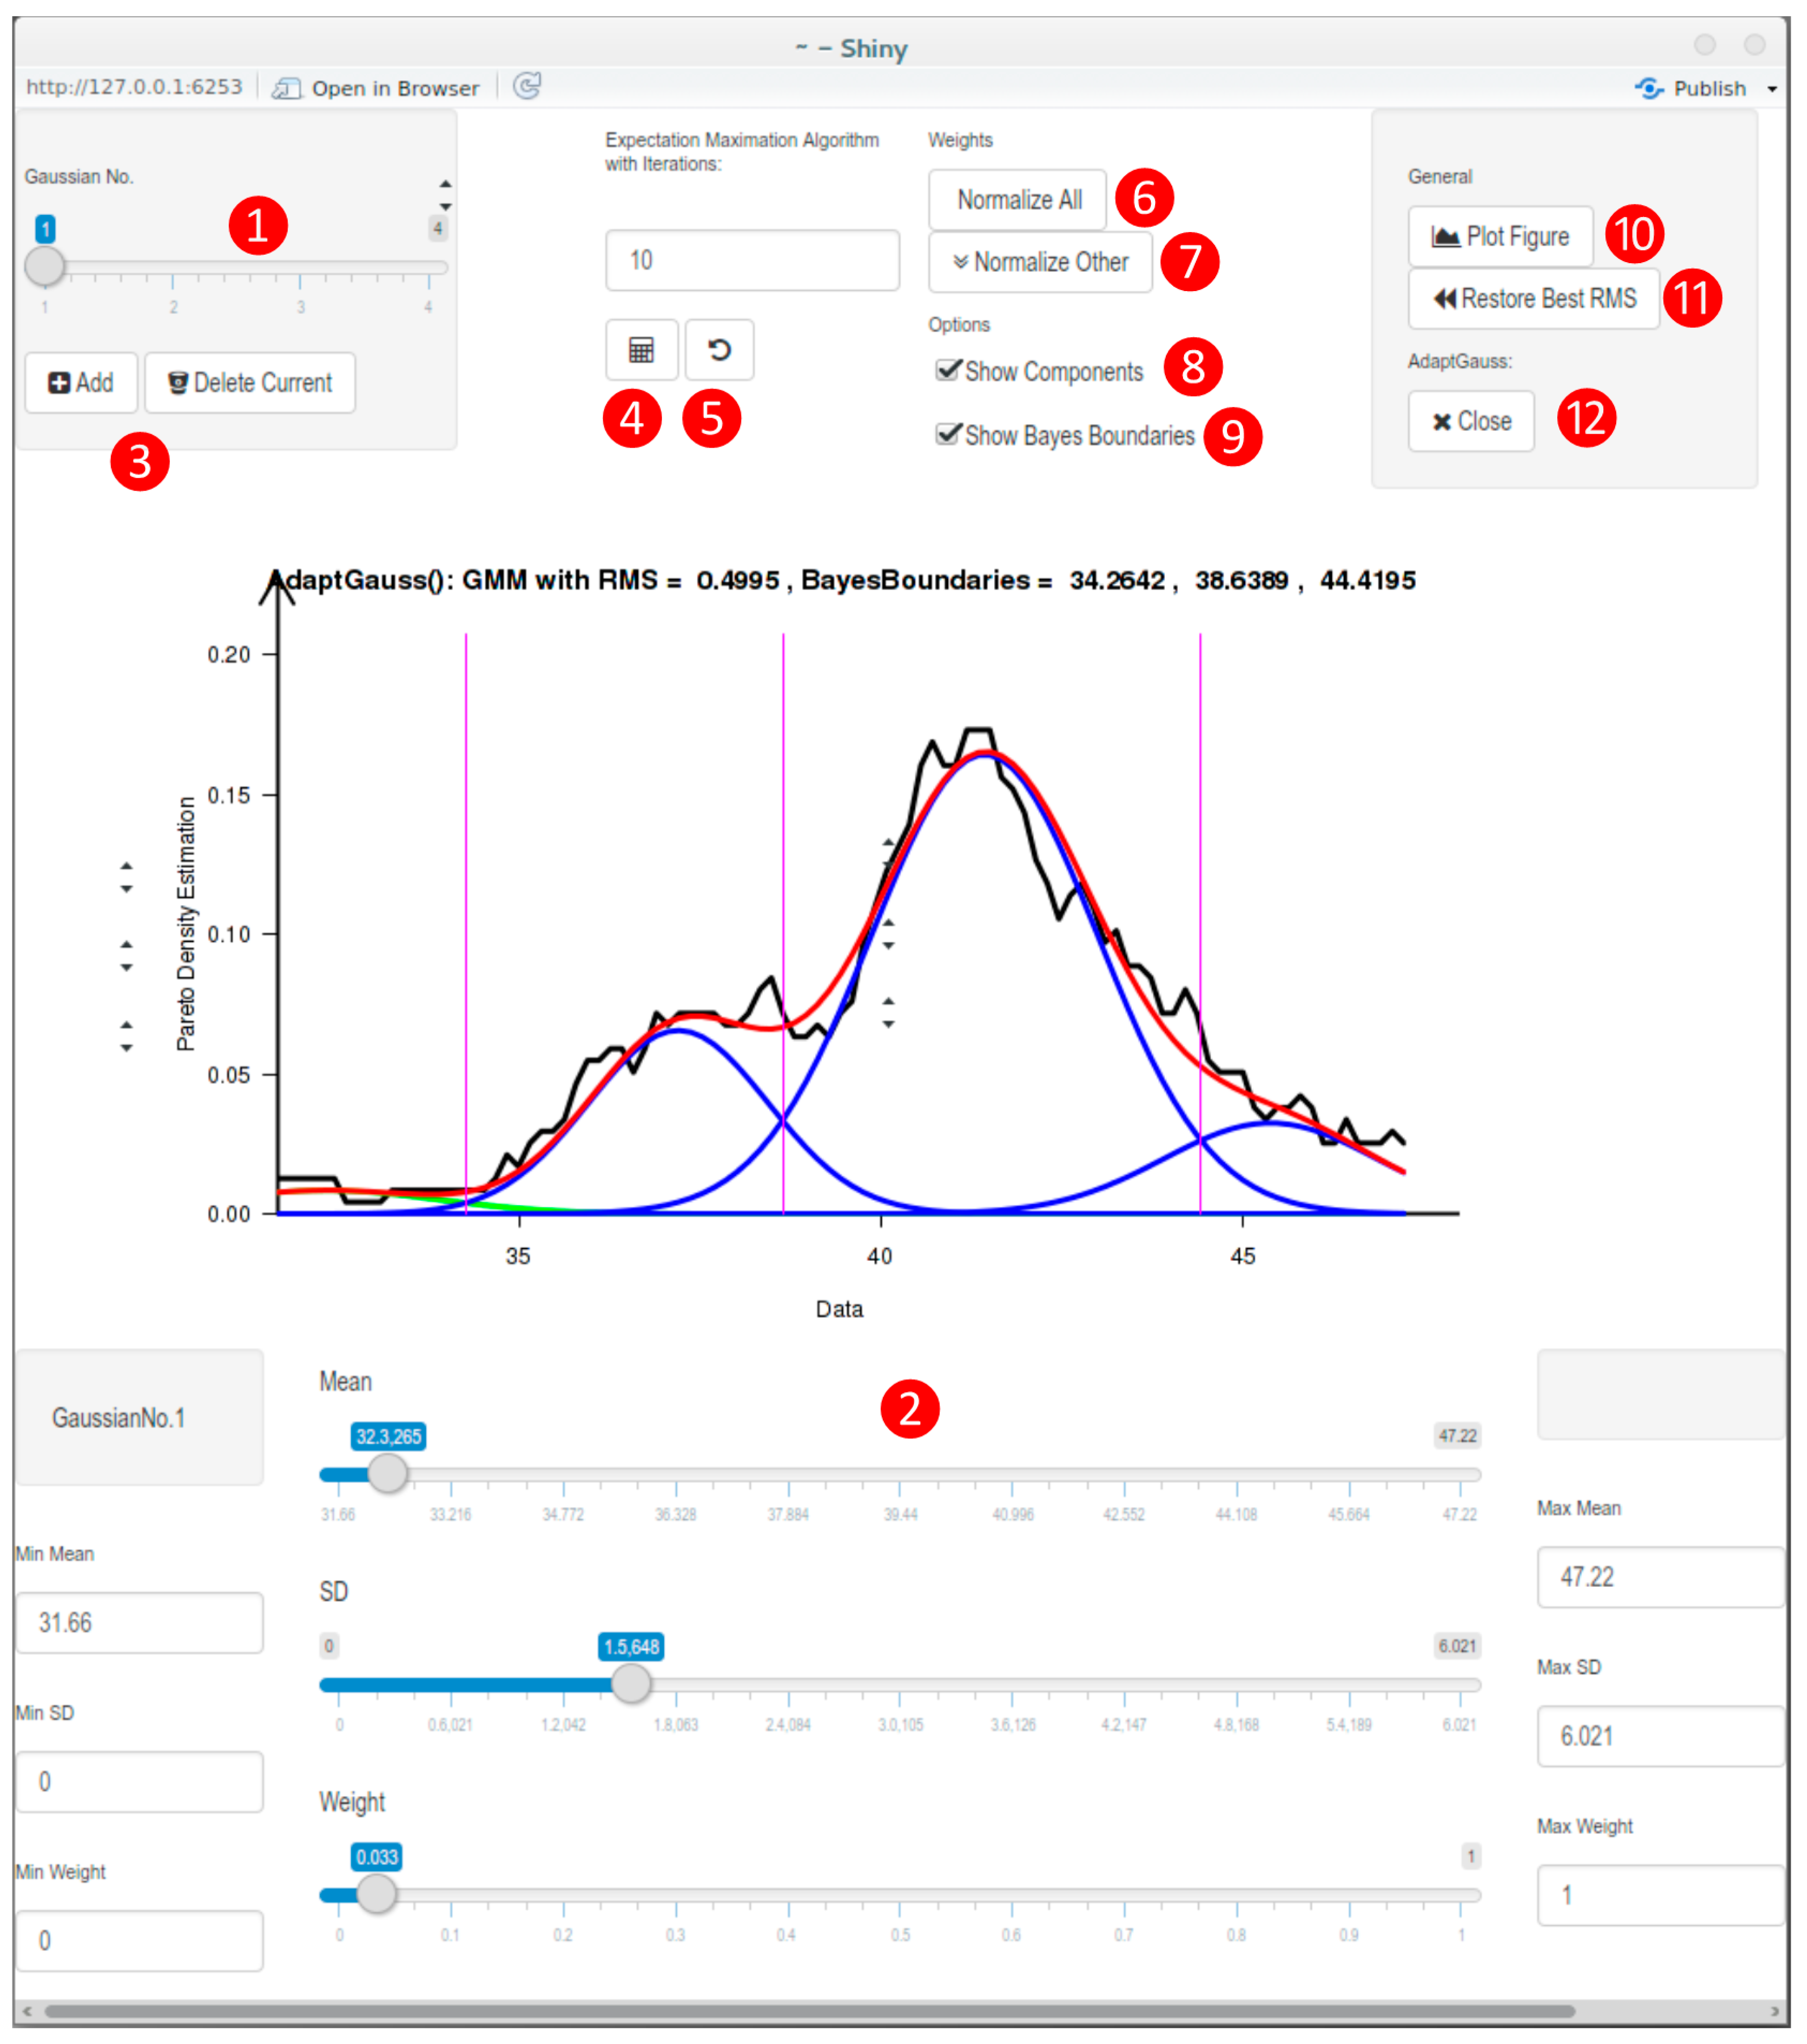Click Normalize Other button

click(1040, 262)
